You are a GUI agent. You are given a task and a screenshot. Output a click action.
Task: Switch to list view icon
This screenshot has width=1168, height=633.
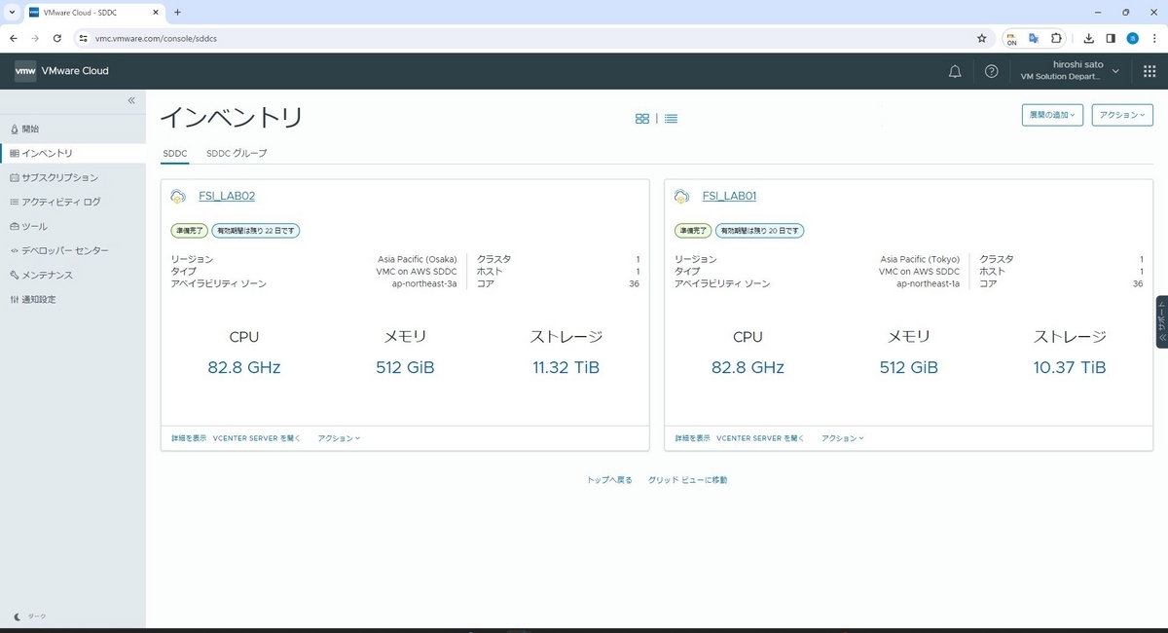[x=671, y=119]
